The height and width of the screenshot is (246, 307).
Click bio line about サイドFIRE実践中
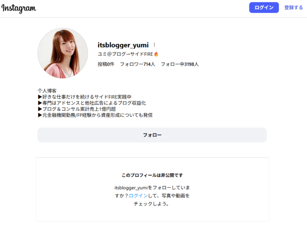[85, 97]
